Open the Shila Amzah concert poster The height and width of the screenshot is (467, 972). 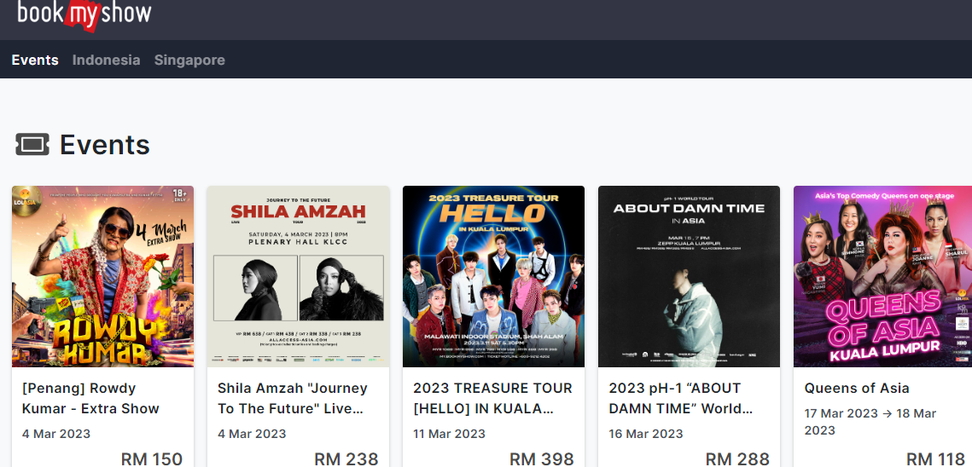(x=298, y=276)
